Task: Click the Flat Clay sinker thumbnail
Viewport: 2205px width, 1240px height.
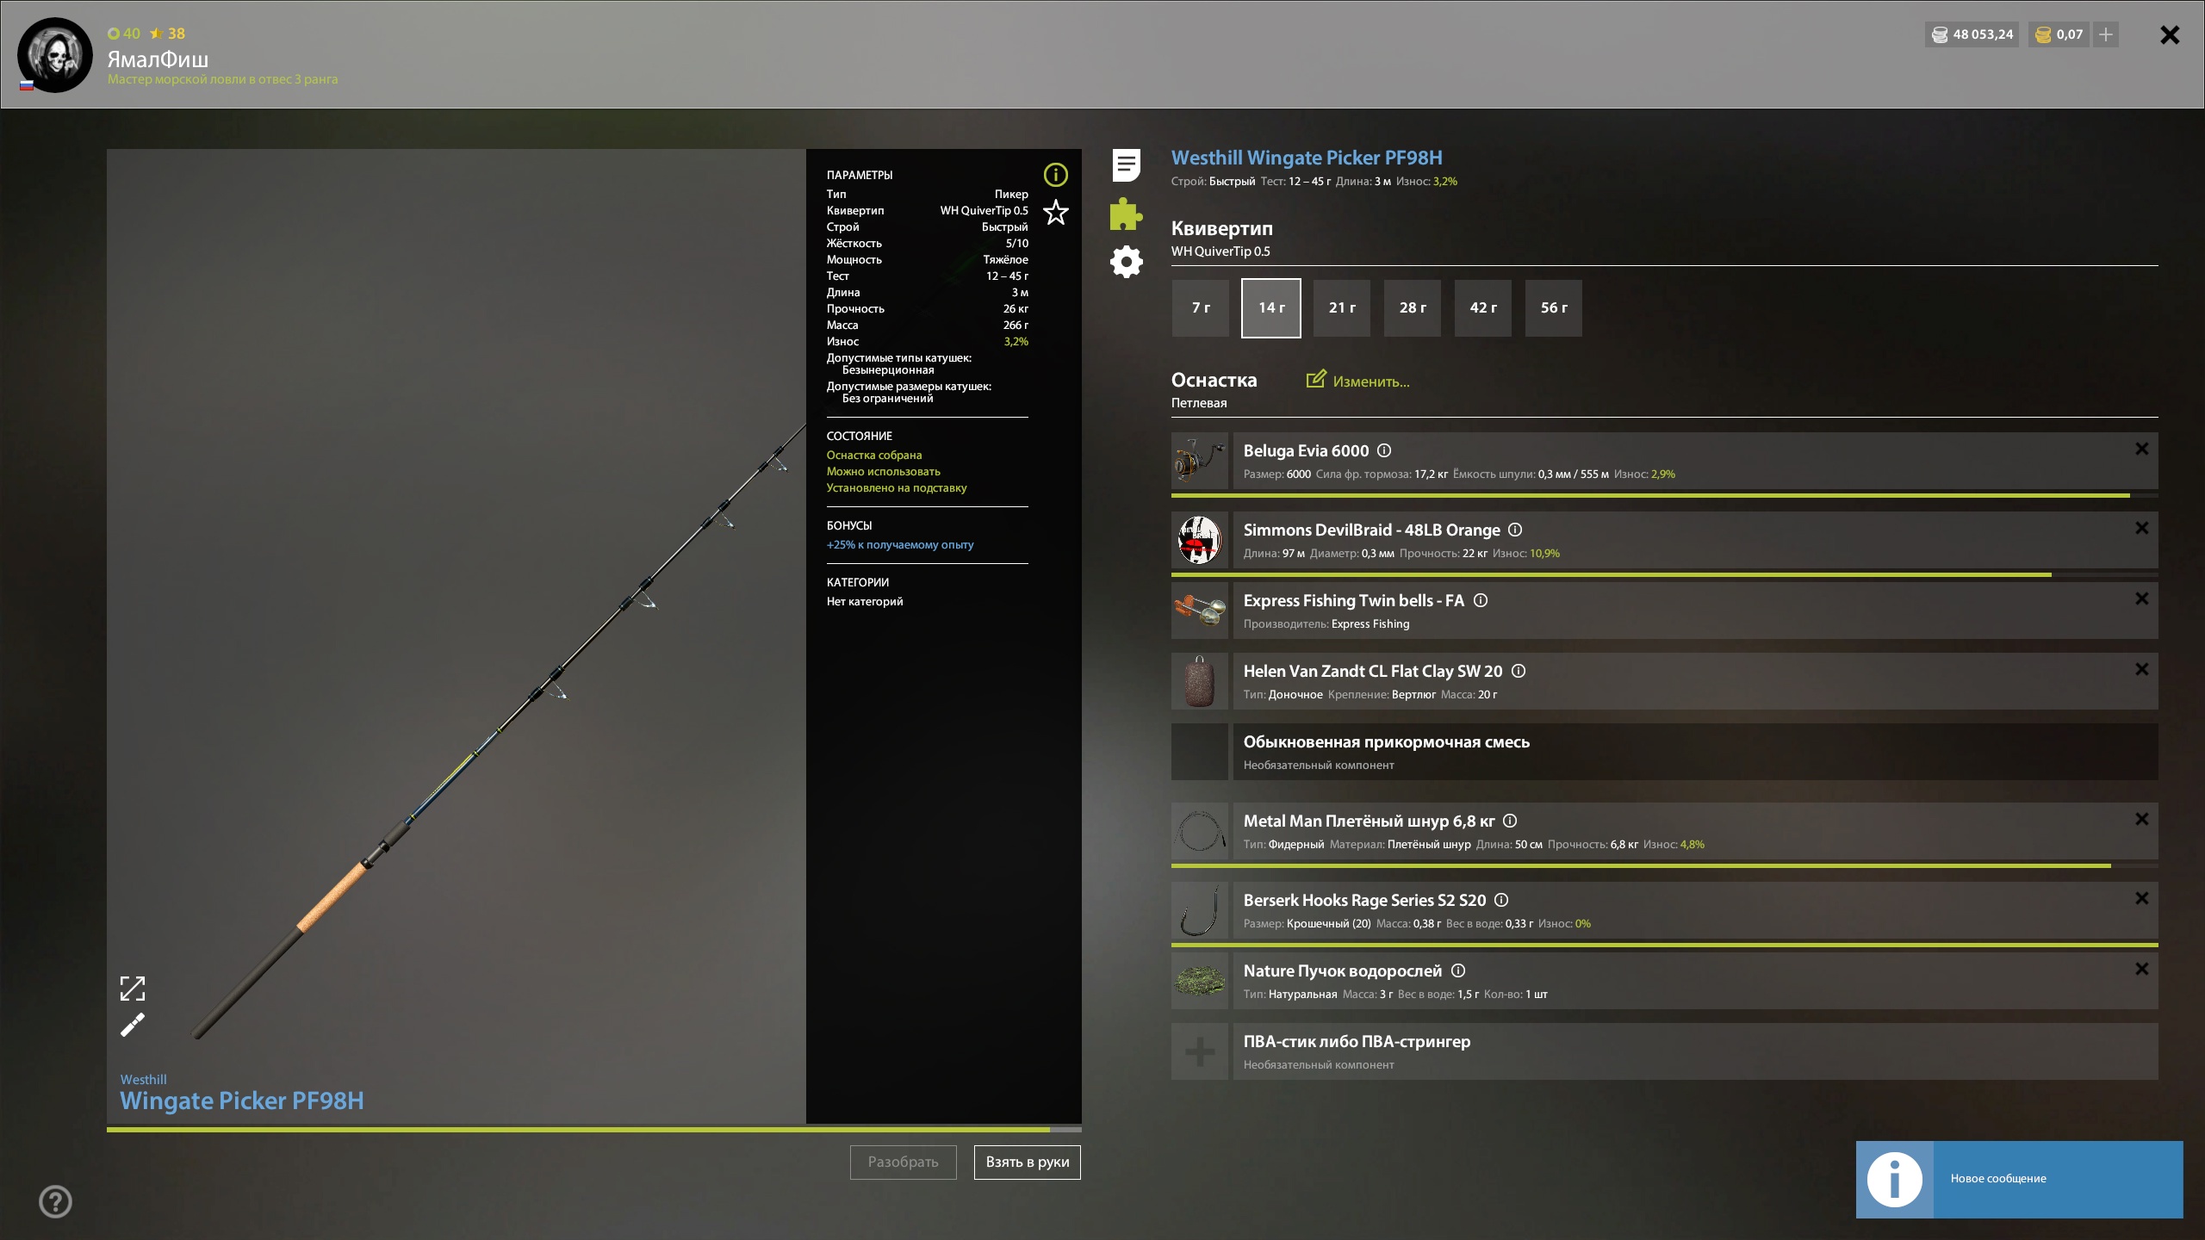Action: click(x=1200, y=681)
